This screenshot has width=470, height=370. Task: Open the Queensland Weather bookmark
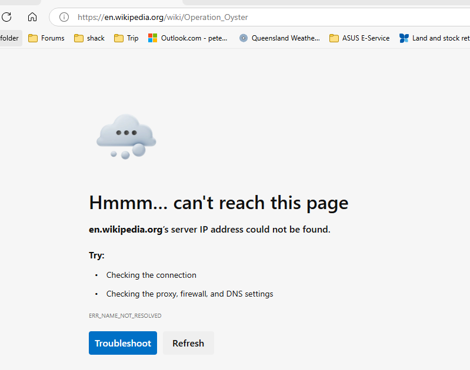coord(279,38)
